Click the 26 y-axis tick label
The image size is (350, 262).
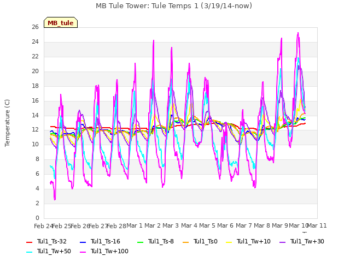(x=35, y=27)
